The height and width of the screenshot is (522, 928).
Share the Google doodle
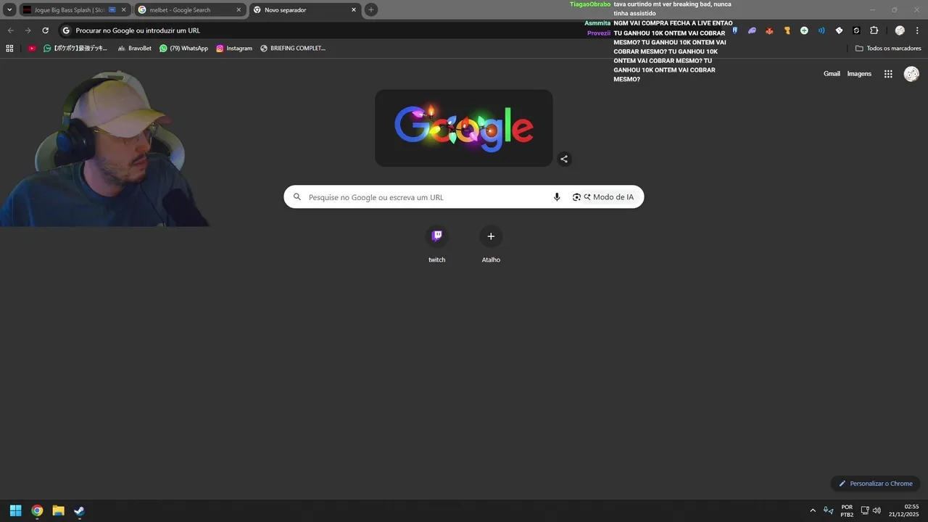click(x=564, y=159)
